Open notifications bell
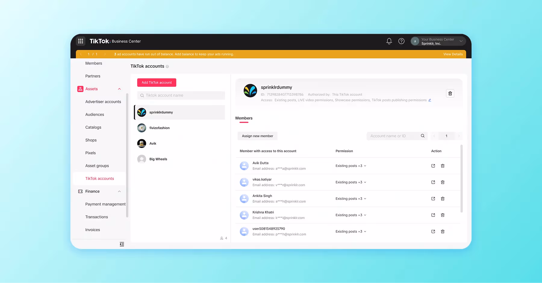This screenshot has height=283, width=542. (x=389, y=41)
